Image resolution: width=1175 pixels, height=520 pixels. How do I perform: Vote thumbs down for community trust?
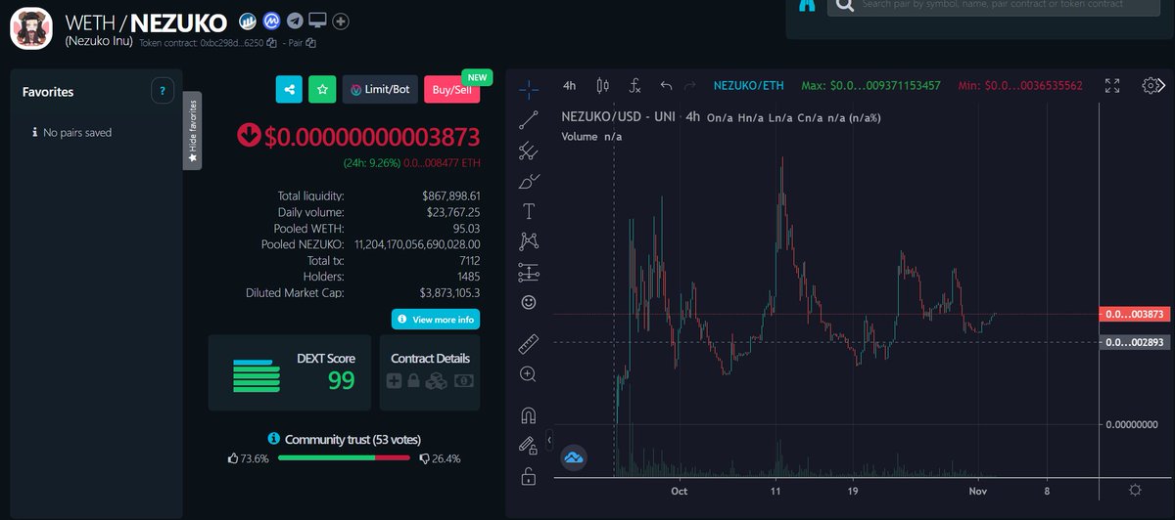coord(424,457)
